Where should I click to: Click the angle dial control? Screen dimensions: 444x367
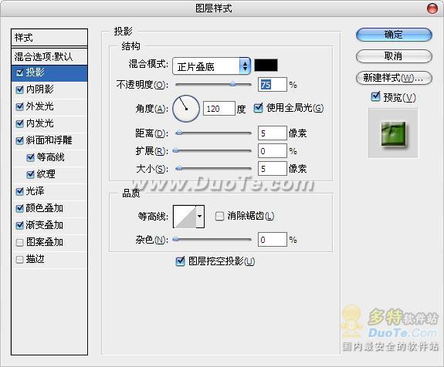(x=186, y=109)
